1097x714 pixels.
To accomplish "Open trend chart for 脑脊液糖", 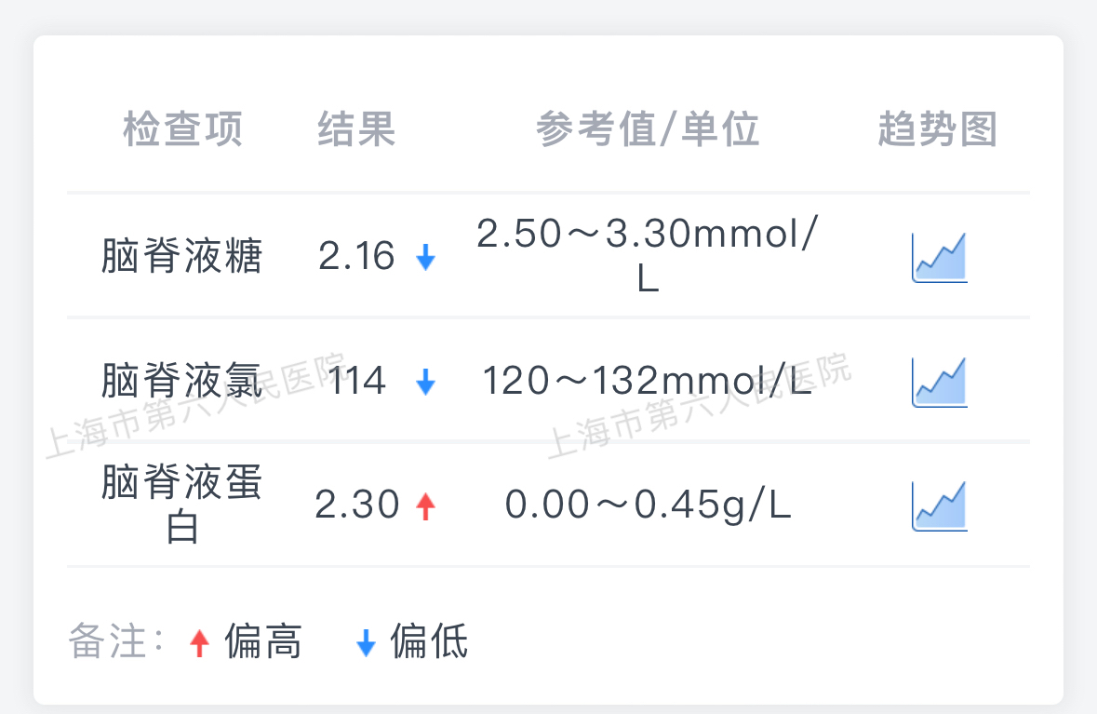I will pyautogui.click(x=940, y=258).
